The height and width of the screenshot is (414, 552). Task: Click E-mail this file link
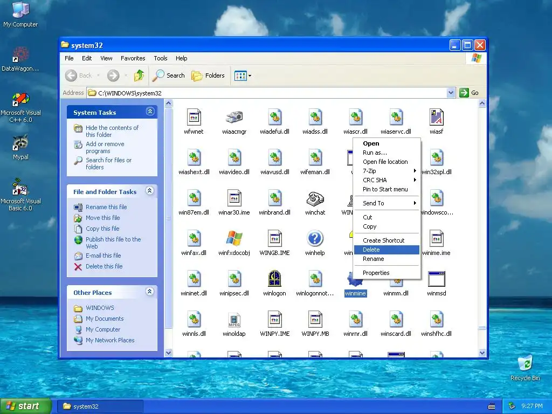(103, 256)
